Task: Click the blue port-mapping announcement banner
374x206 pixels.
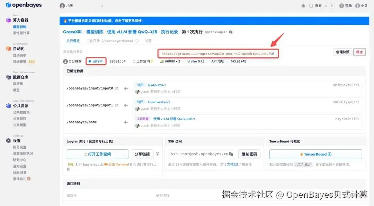Action: [x=214, y=21]
